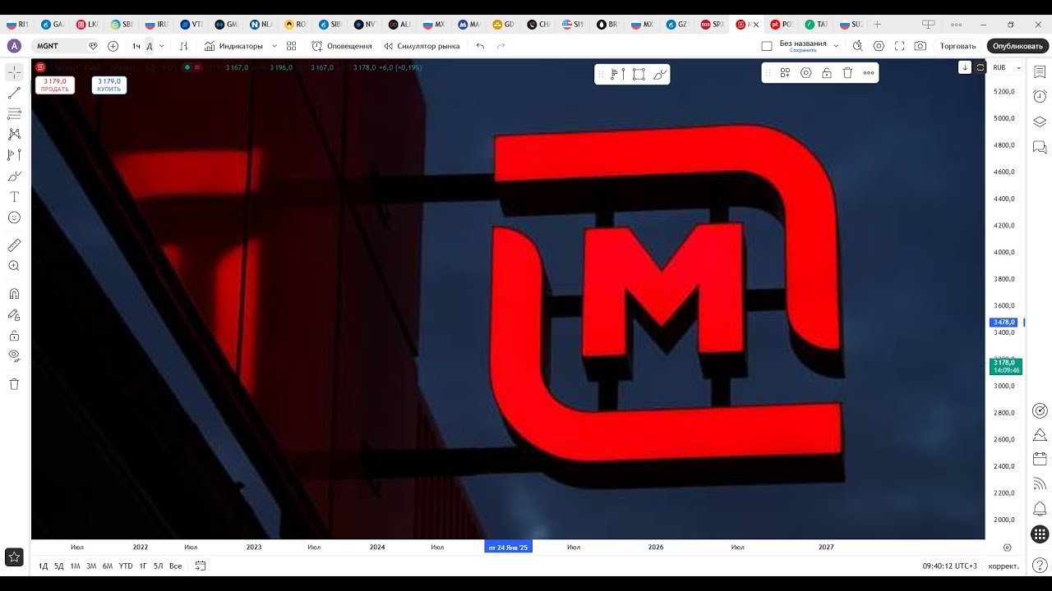Open notifications bell panel
This screenshot has height=591, width=1052.
coord(1040,509)
